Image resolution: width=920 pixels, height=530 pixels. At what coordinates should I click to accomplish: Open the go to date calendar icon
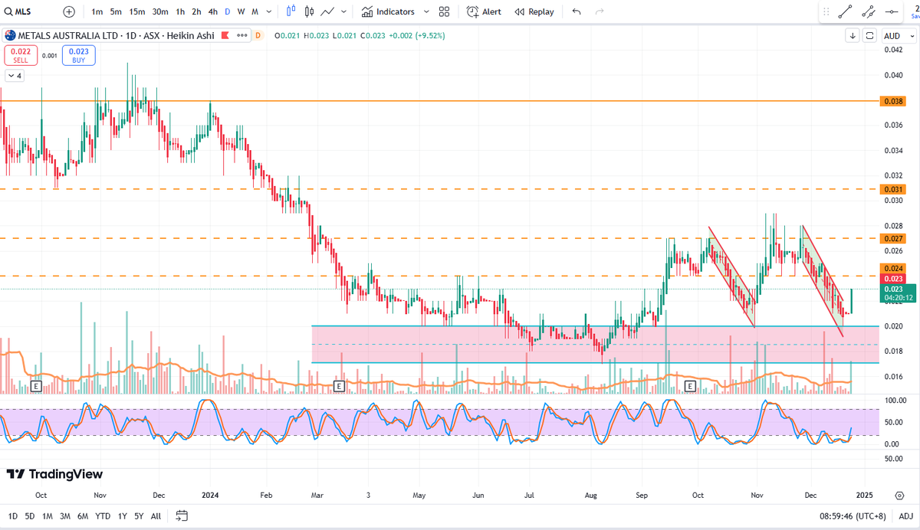click(182, 515)
